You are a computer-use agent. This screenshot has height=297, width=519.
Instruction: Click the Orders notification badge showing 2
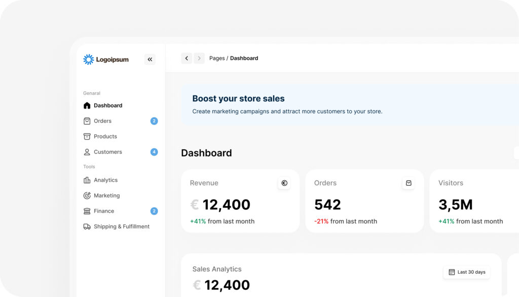154,121
